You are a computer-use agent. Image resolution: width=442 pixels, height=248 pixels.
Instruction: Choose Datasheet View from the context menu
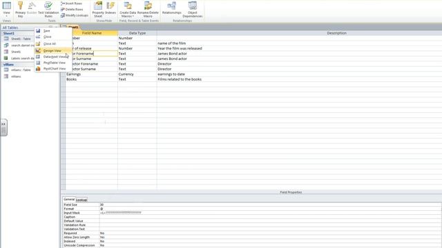pyautogui.click(x=55, y=56)
